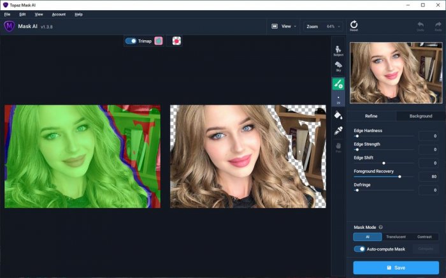Open the View dropdown
Screen dimensions: 446x278
[x=284, y=27]
